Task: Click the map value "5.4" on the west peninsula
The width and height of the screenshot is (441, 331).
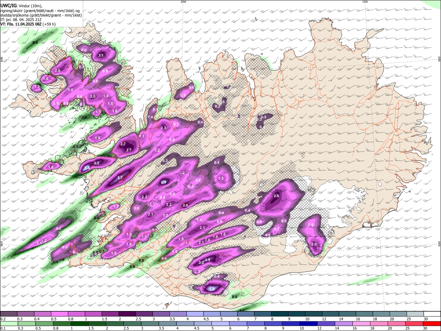Action: pyautogui.click(x=87, y=168)
